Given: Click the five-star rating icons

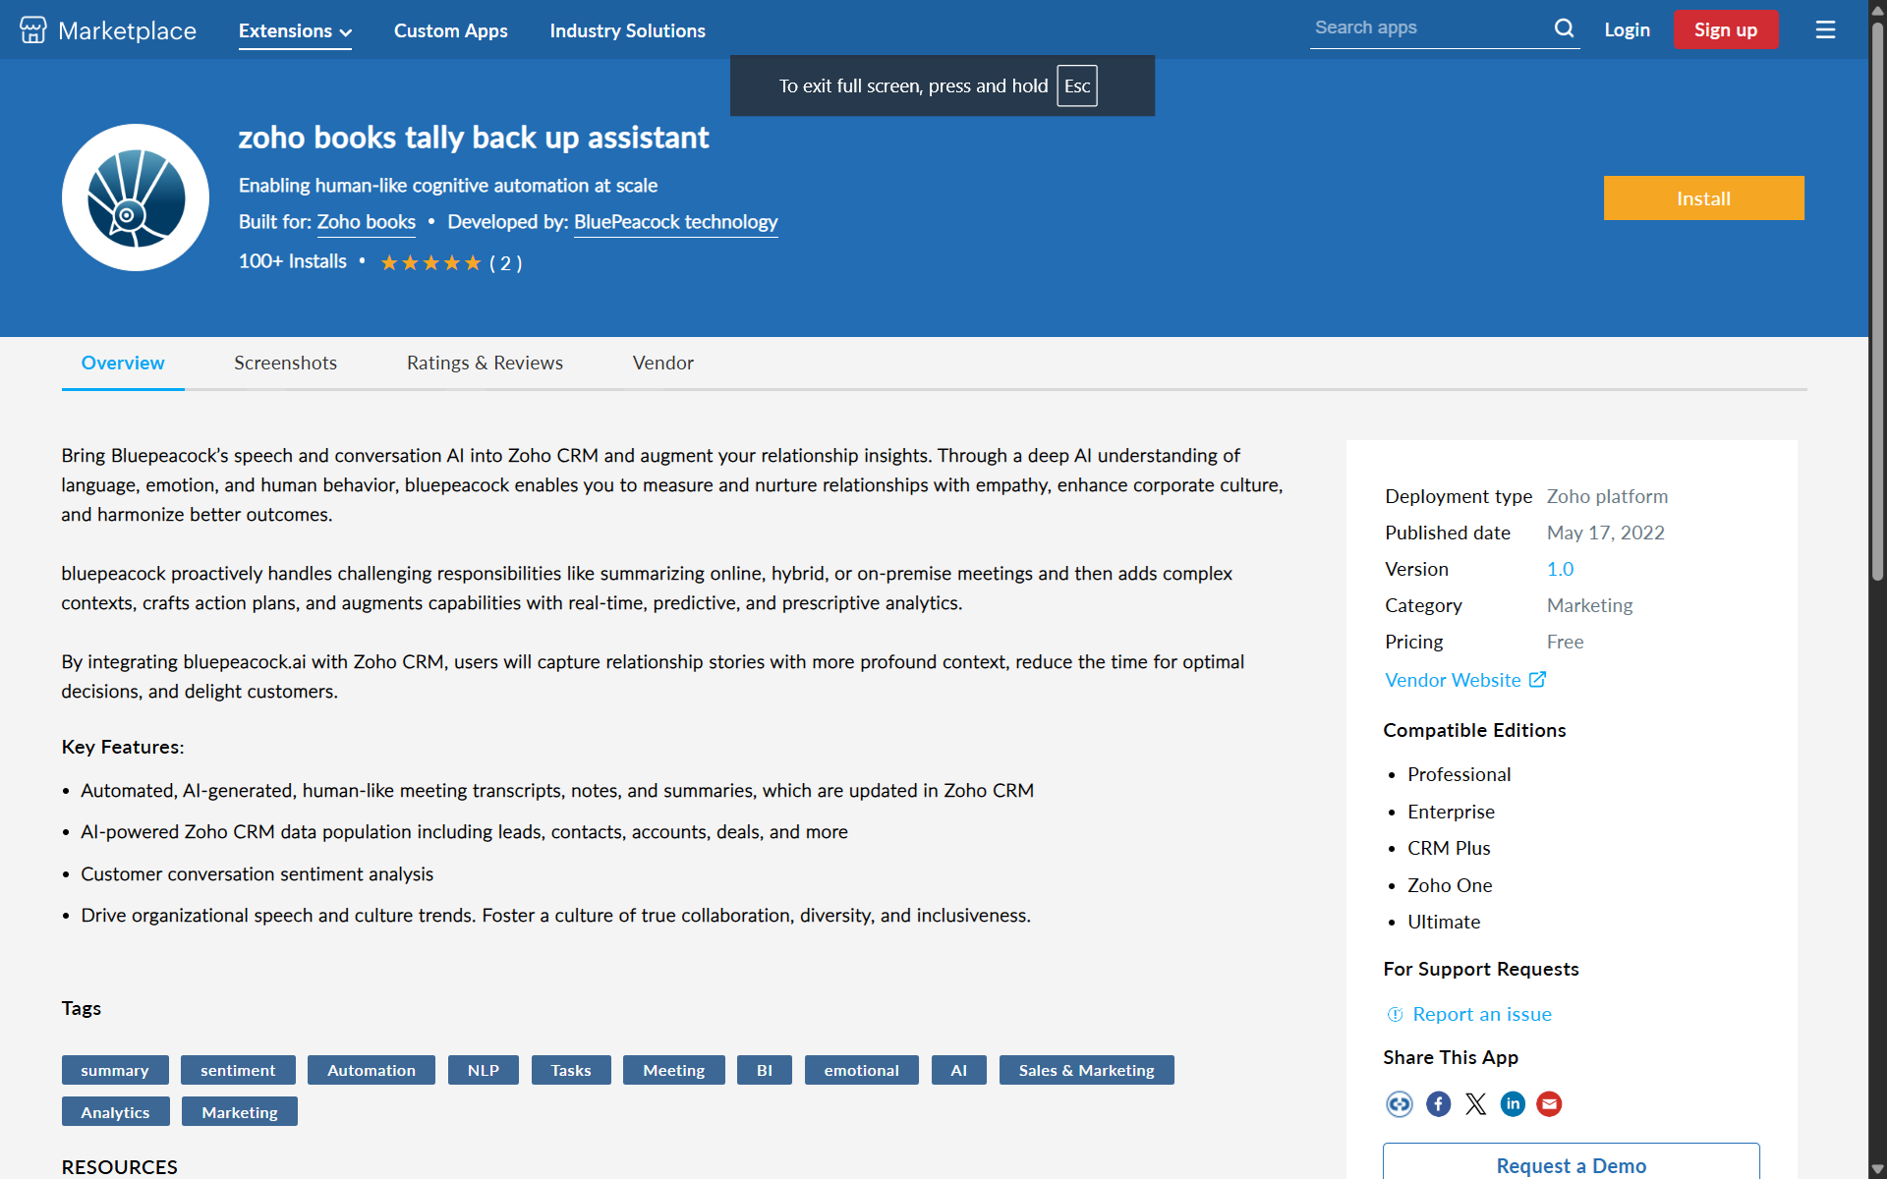Looking at the screenshot, I should click(x=430, y=262).
